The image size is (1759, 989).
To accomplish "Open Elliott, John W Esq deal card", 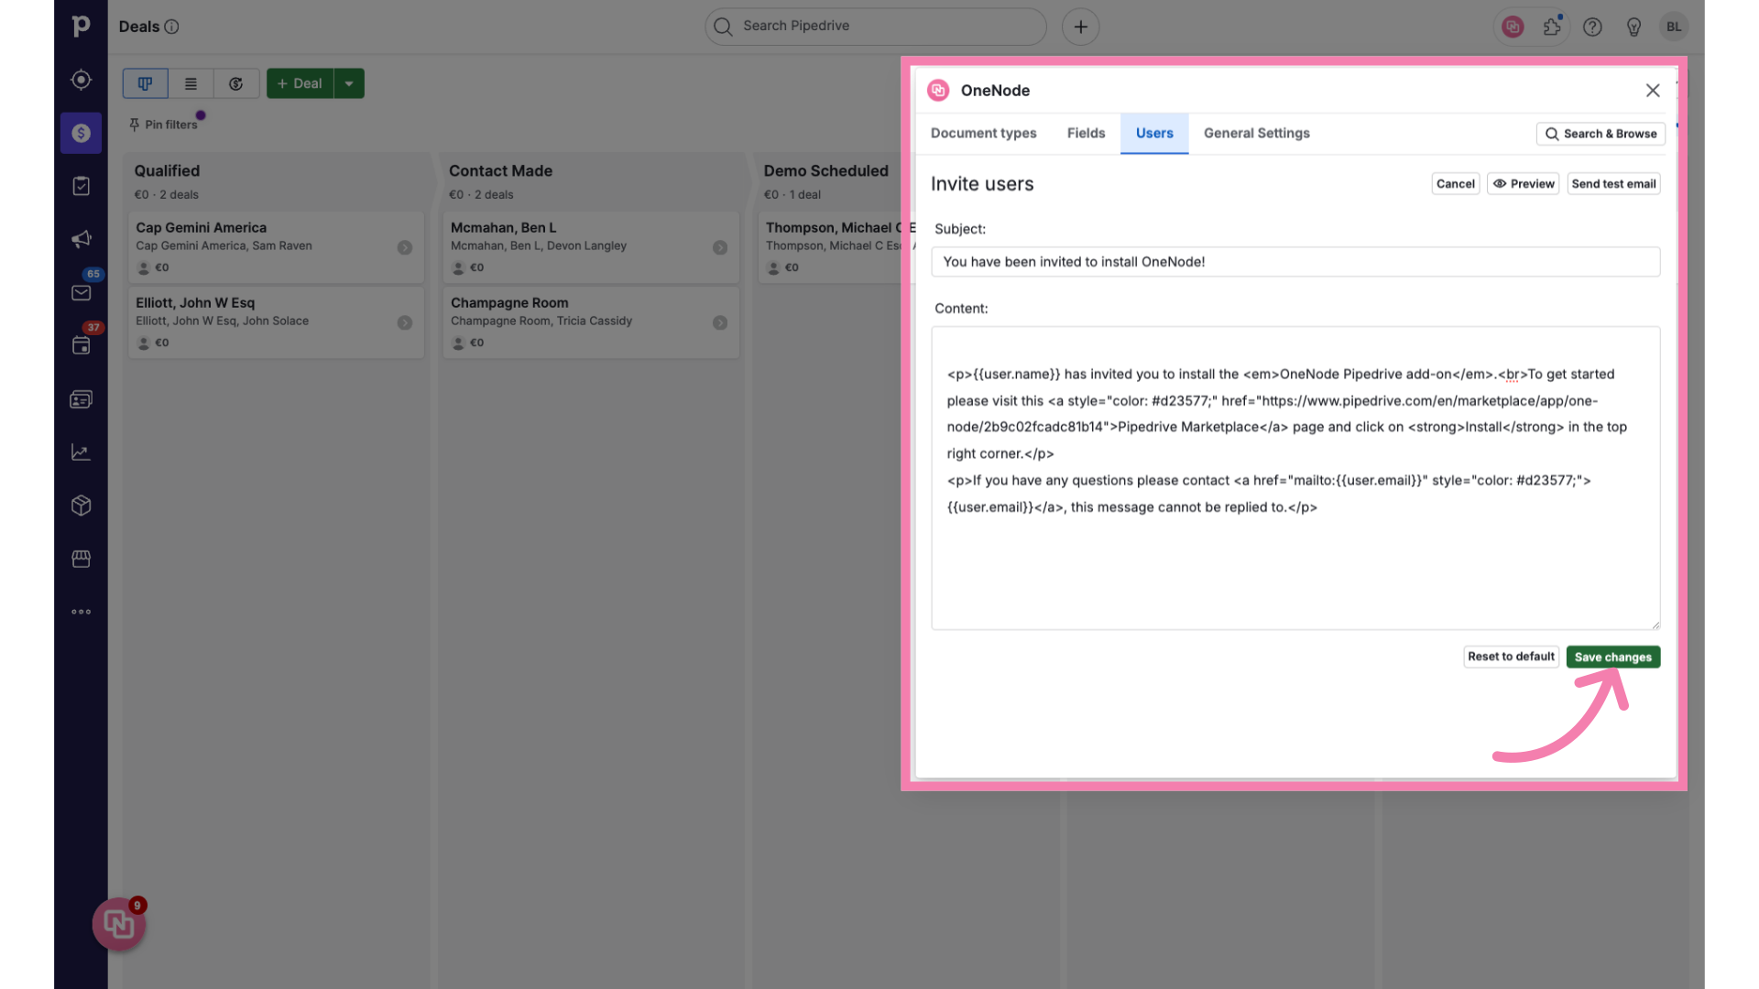I will 276,322.
